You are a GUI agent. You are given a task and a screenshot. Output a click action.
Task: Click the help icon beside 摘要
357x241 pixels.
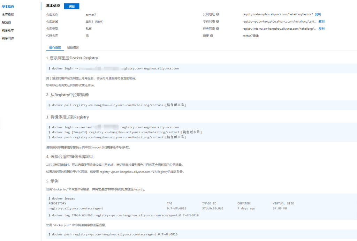212,36
